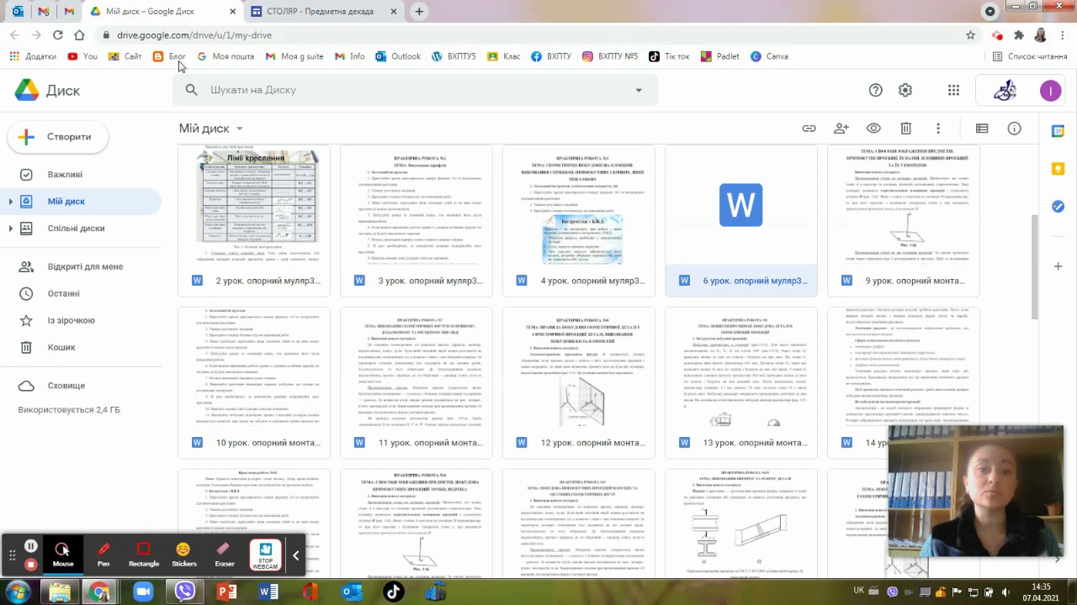Viewport: 1077px width, 605px height.
Task: Open more actions three-dot menu
Action: pyautogui.click(x=938, y=129)
